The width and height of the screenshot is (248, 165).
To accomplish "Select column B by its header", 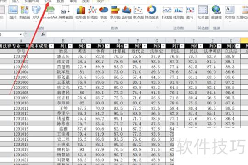I will (63, 41).
